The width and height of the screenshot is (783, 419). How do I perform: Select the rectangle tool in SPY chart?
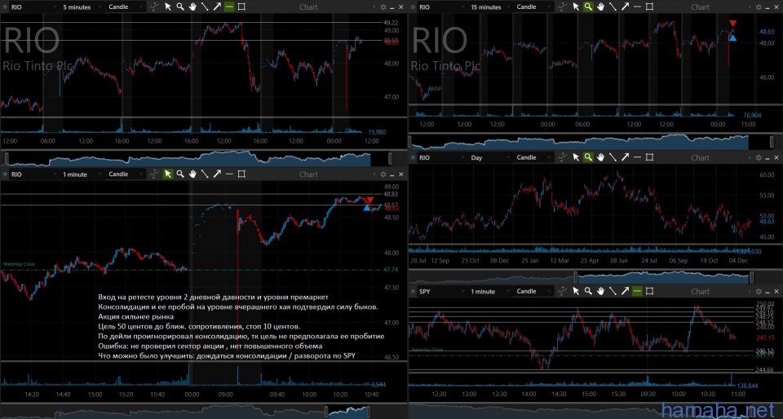point(649,291)
